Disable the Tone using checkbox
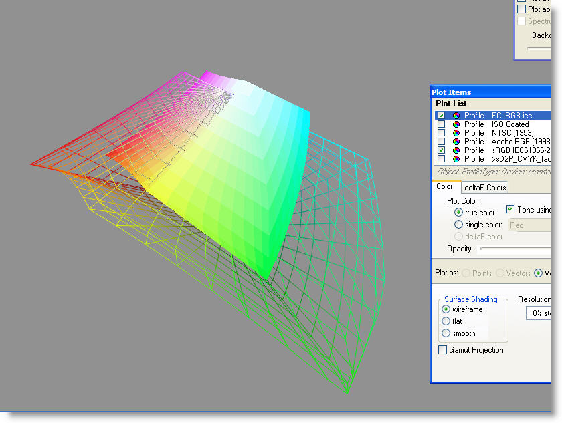The image size is (562, 423). (x=511, y=210)
